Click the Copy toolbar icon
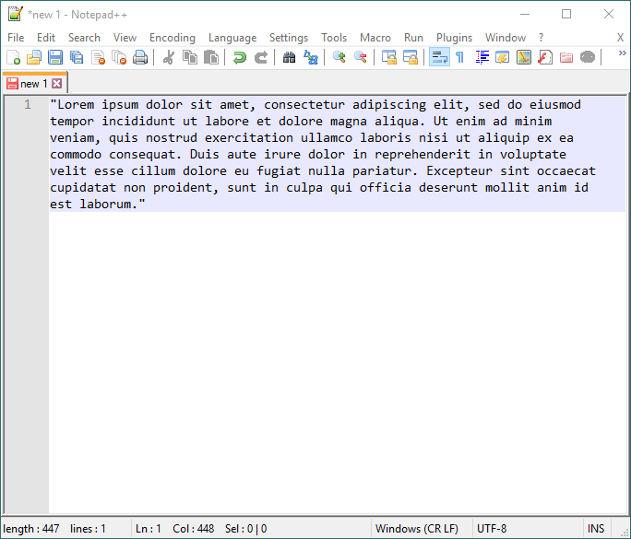Image resolution: width=631 pixels, height=539 pixels. [190, 57]
